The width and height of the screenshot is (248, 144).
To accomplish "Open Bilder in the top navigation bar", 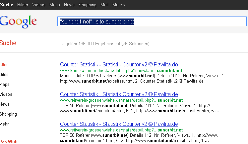I will click(23, 5).
